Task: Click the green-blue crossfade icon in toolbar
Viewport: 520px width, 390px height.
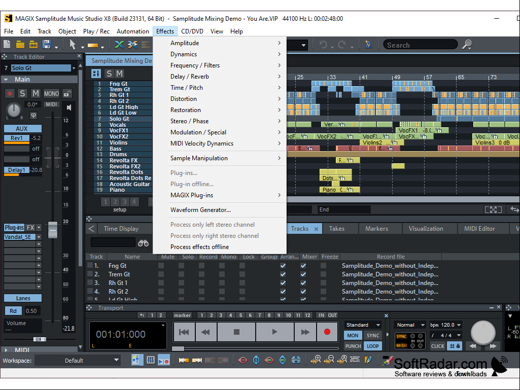Action: 119,45
